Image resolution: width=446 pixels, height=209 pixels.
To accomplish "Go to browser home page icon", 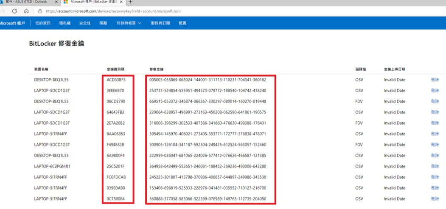I will 26,11.
